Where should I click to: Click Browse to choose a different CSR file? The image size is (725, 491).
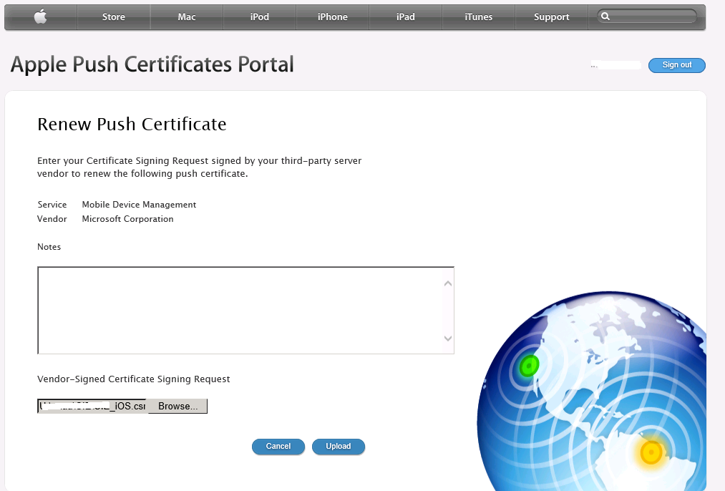tap(176, 406)
